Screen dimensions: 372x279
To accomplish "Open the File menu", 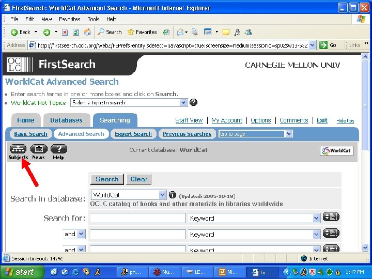I will pos(14,19).
